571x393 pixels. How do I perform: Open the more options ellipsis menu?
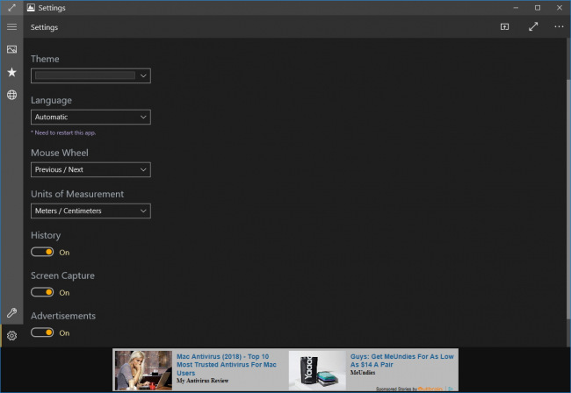(559, 26)
